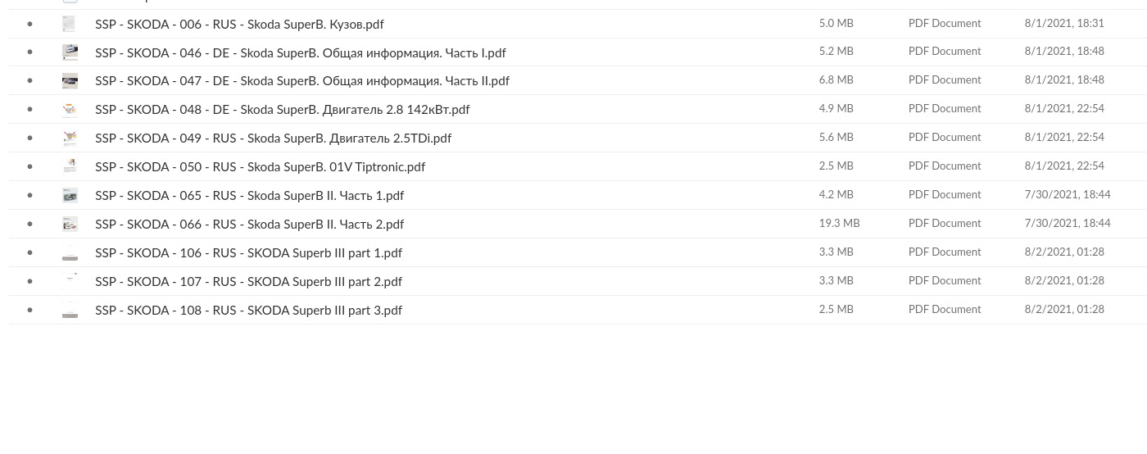Select bullet marker for SKODA - 106 row

tap(30, 252)
